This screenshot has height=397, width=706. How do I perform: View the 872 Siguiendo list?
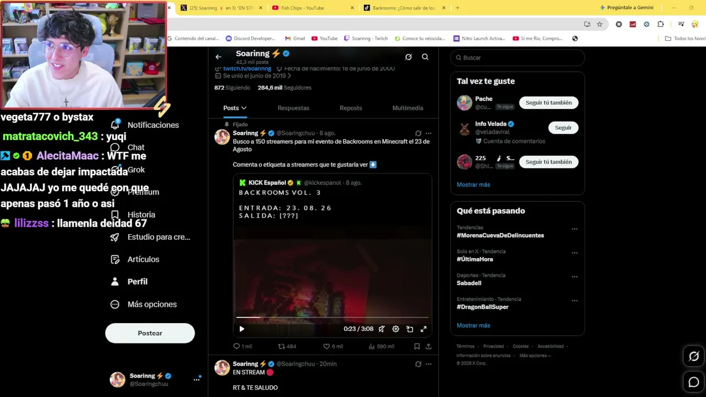click(232, 88)
